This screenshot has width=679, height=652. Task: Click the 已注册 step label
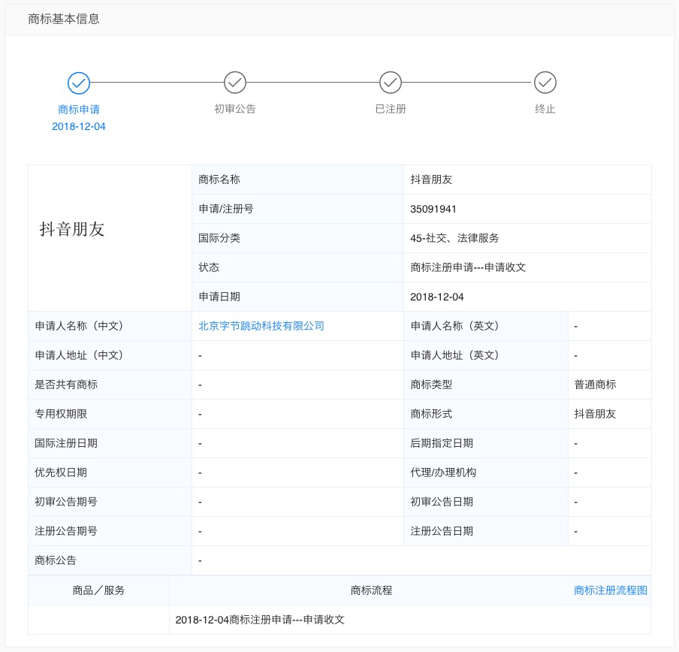tap(391, 109)
